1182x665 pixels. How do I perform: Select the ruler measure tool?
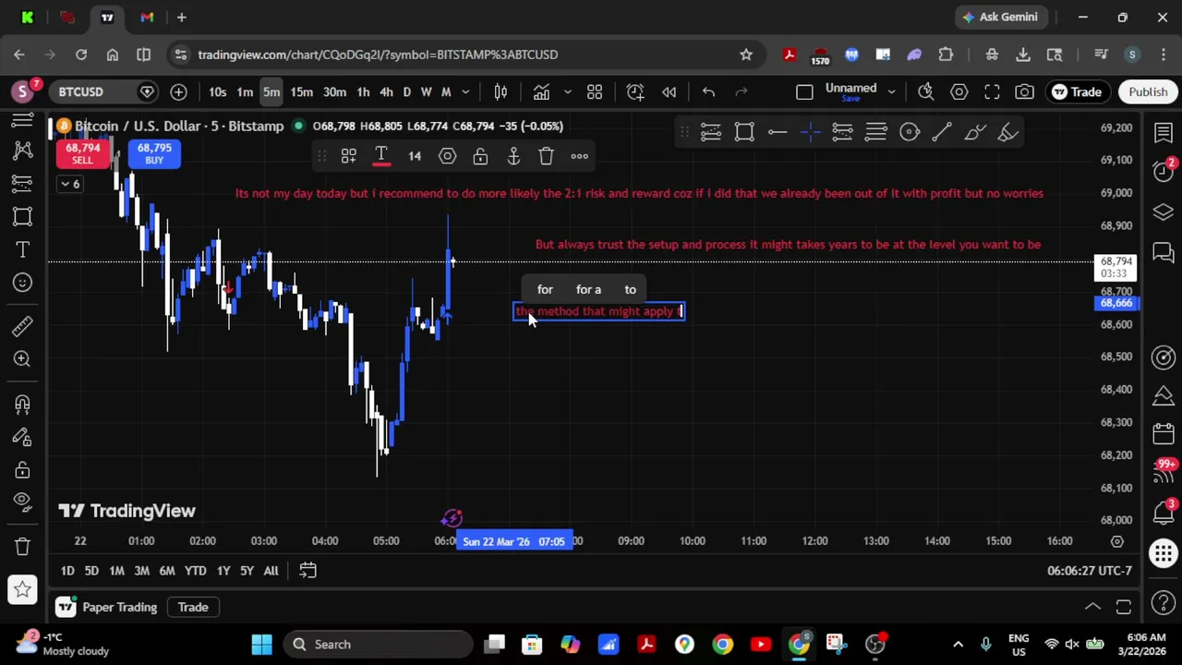click(23, 326)
